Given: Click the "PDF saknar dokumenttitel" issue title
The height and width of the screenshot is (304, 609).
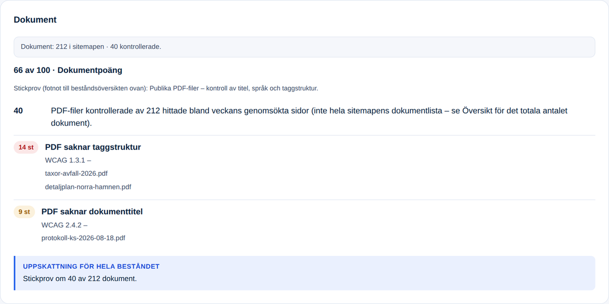Looking at the screenshot, I should tap(92, 212).
